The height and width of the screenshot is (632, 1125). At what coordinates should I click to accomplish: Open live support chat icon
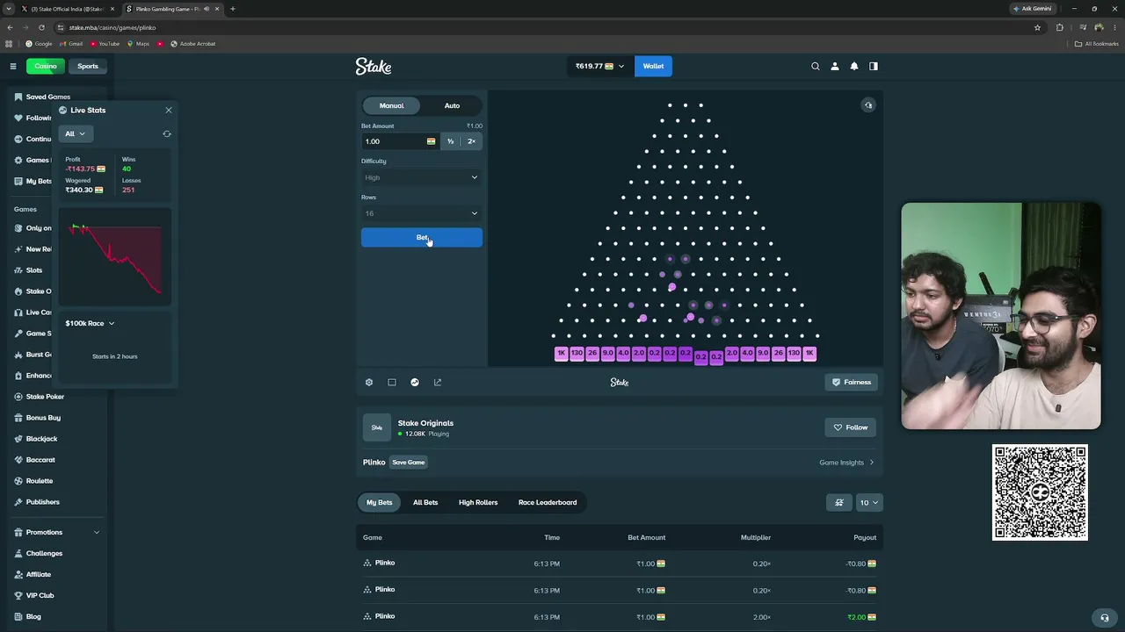(1105, 617)
